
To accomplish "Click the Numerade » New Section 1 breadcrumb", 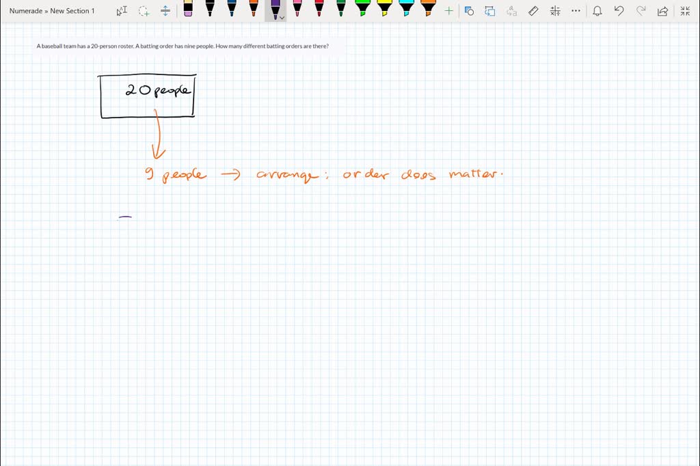I will pos(52,11).
